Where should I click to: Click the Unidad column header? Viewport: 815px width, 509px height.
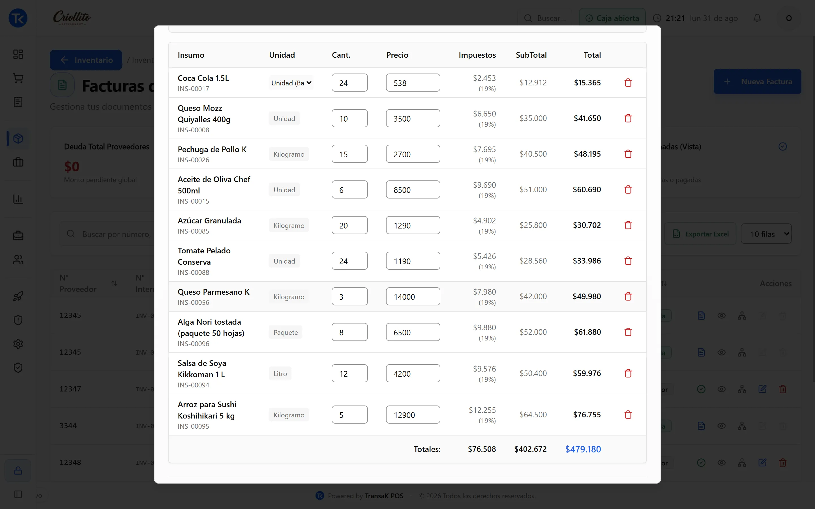[282, 55]
